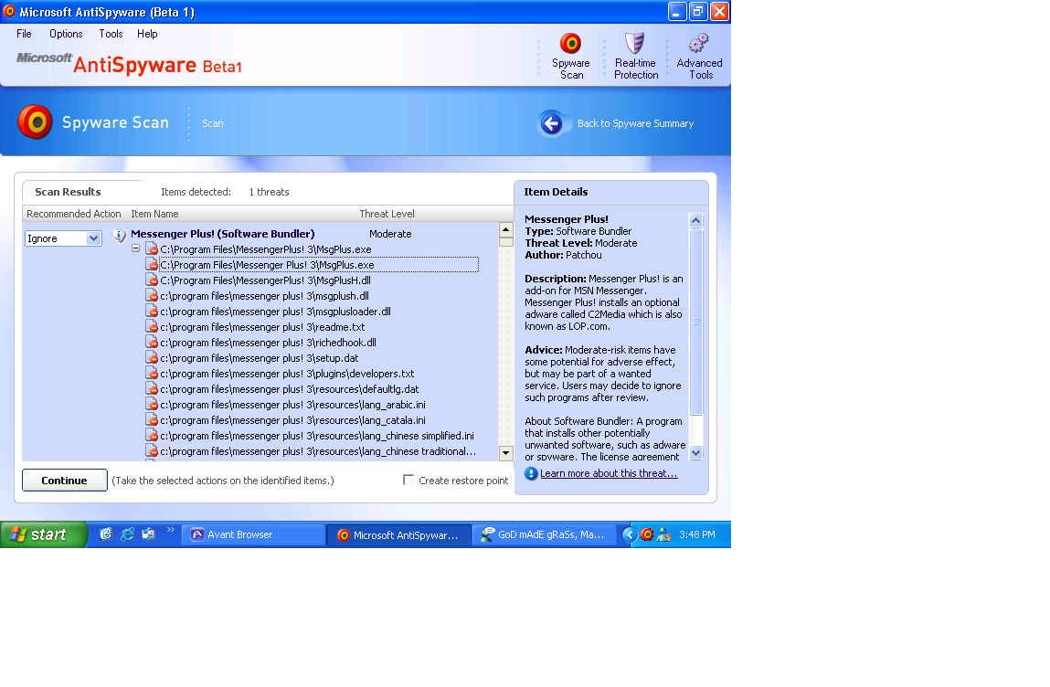
Task: Click info icon beside Messenger Plus! threat
Action: click(119, 235)
